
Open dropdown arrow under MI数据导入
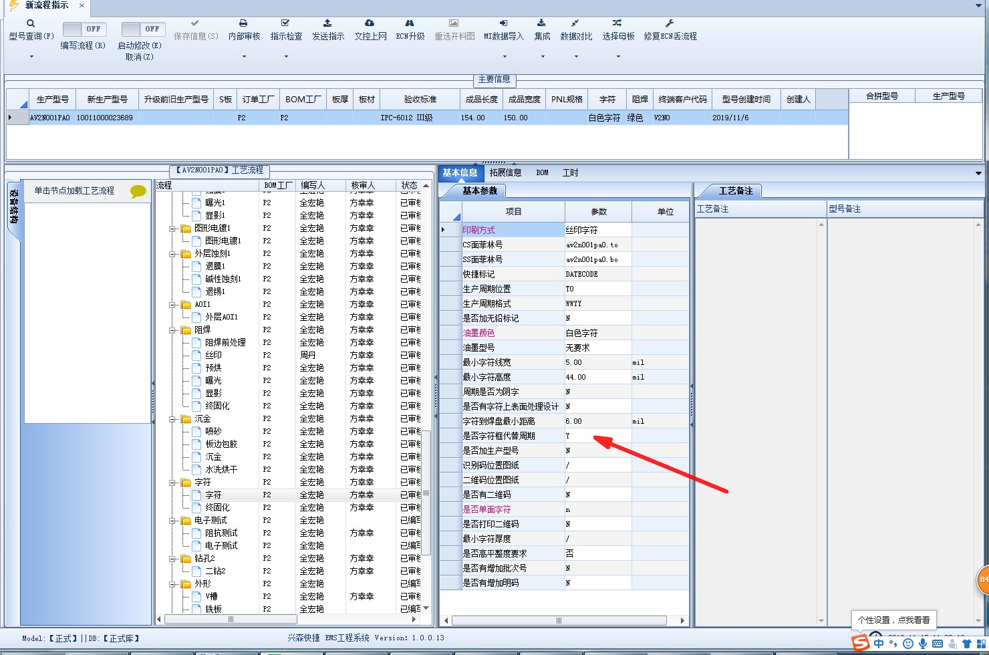[x=504, y=57]
